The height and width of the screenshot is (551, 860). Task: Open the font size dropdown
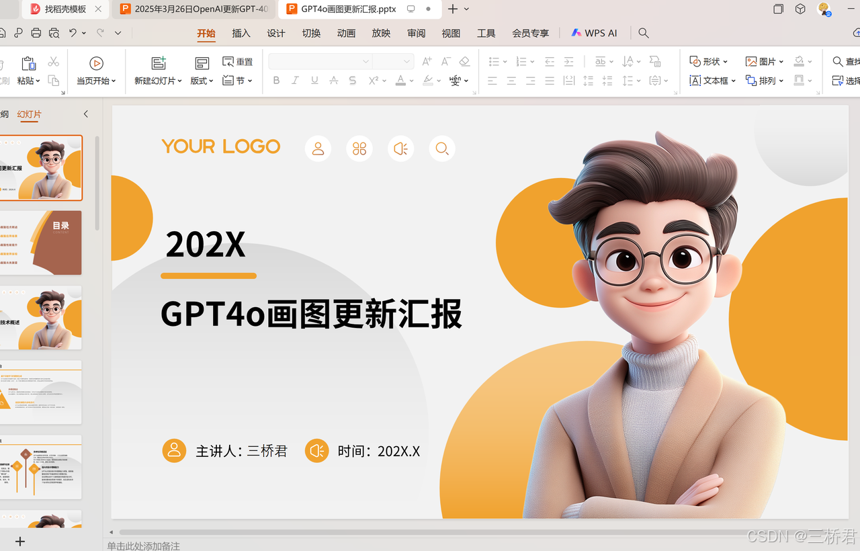406,62
